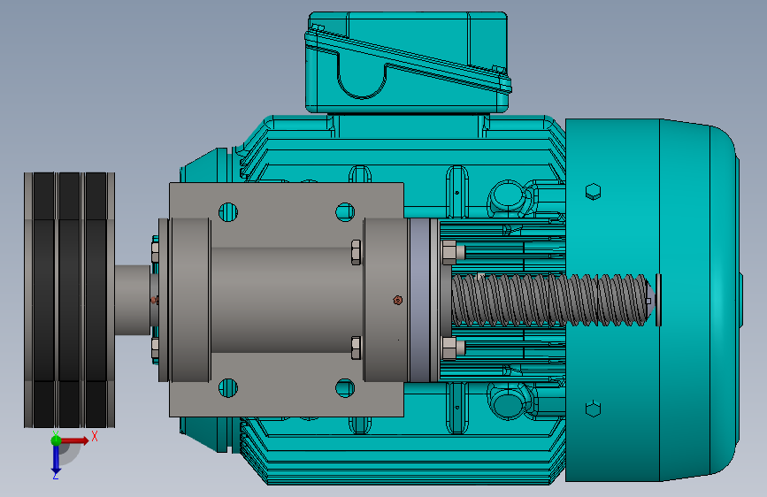Pick the dark threaded screw rod
This screenshot has width=767, height=497.
550,300
